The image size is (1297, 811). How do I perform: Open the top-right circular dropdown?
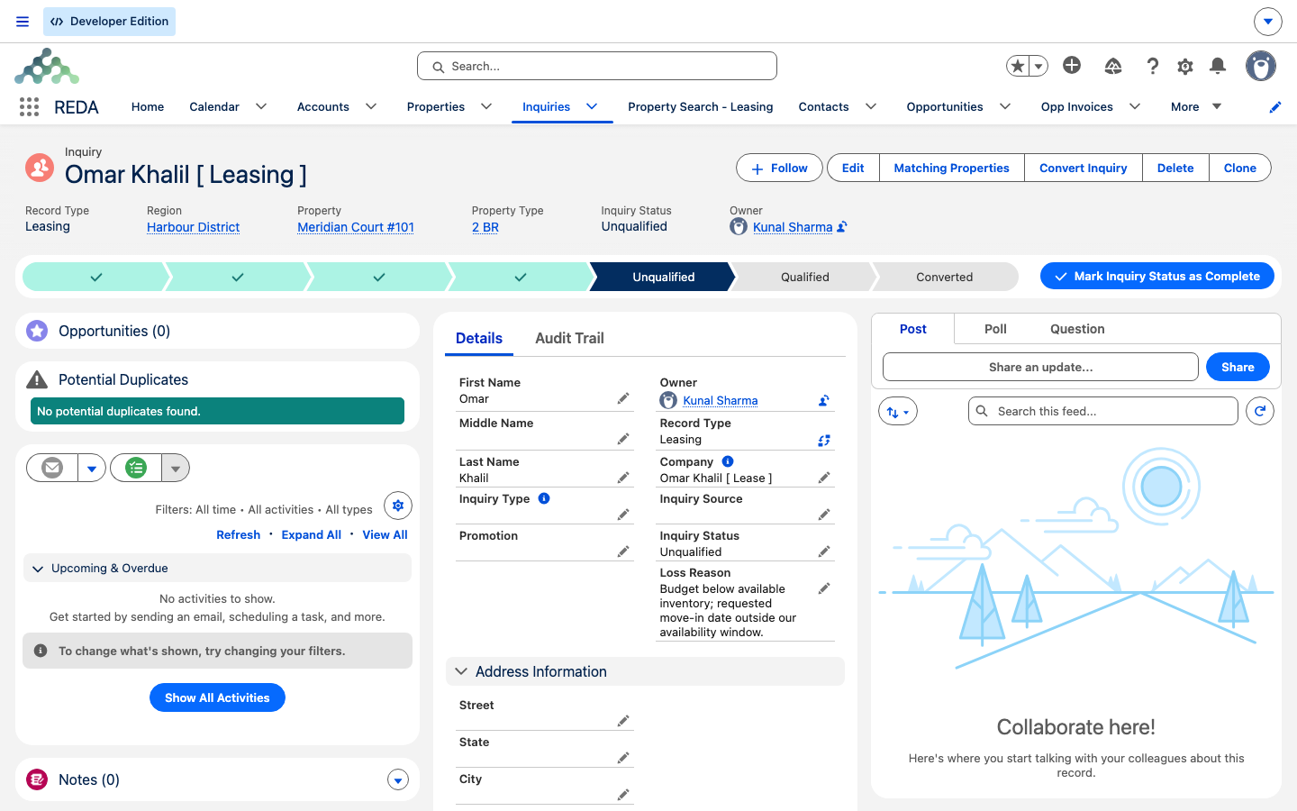[1268, 21]
